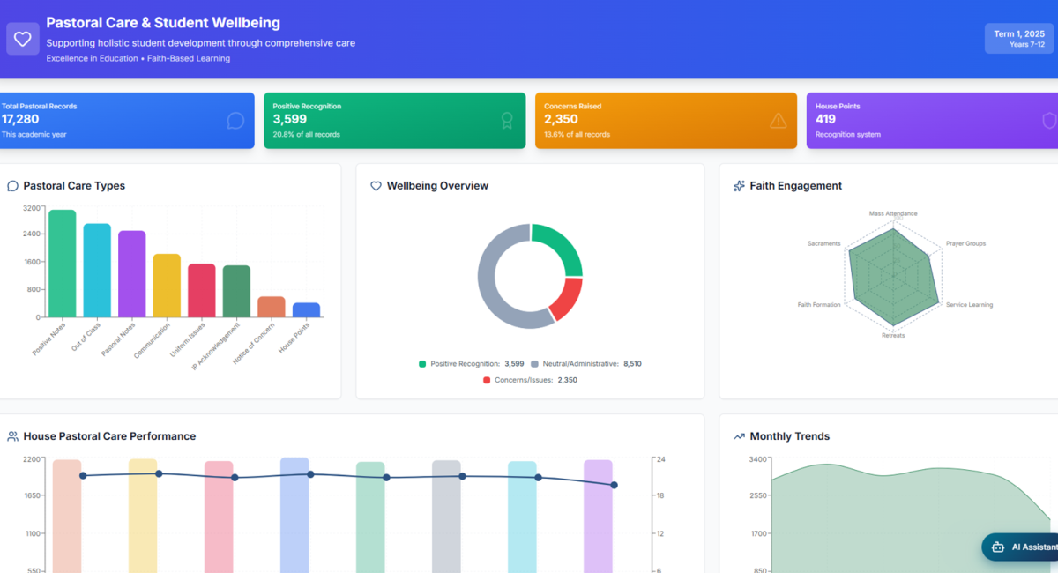
Task: Open the Positive Recognition summary card
Action: click(395, 121)
